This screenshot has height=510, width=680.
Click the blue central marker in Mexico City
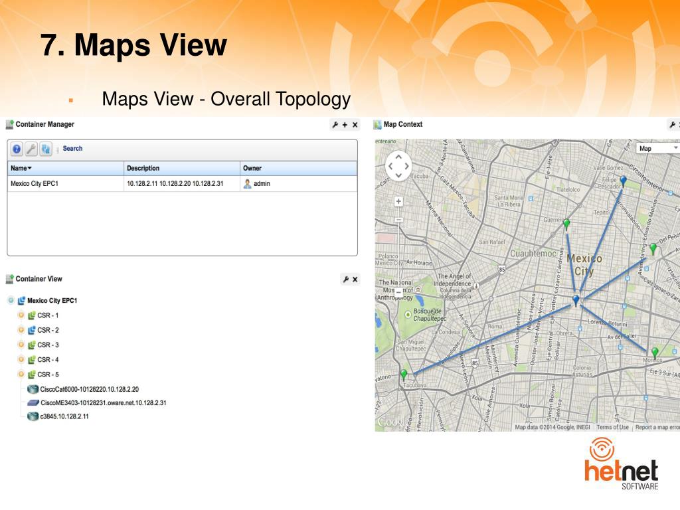click(x=576, y=299)
